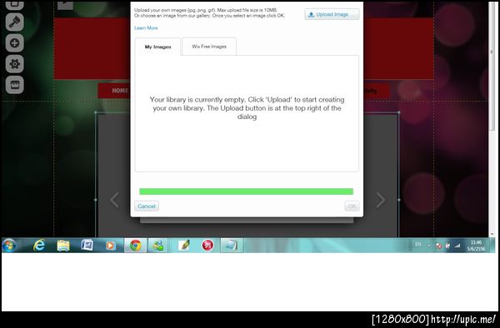Switch to the Wix Free Images tab

(x=209, y=47)
